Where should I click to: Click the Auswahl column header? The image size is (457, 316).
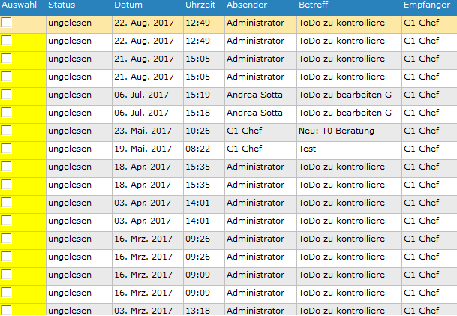tap(20, 5)
